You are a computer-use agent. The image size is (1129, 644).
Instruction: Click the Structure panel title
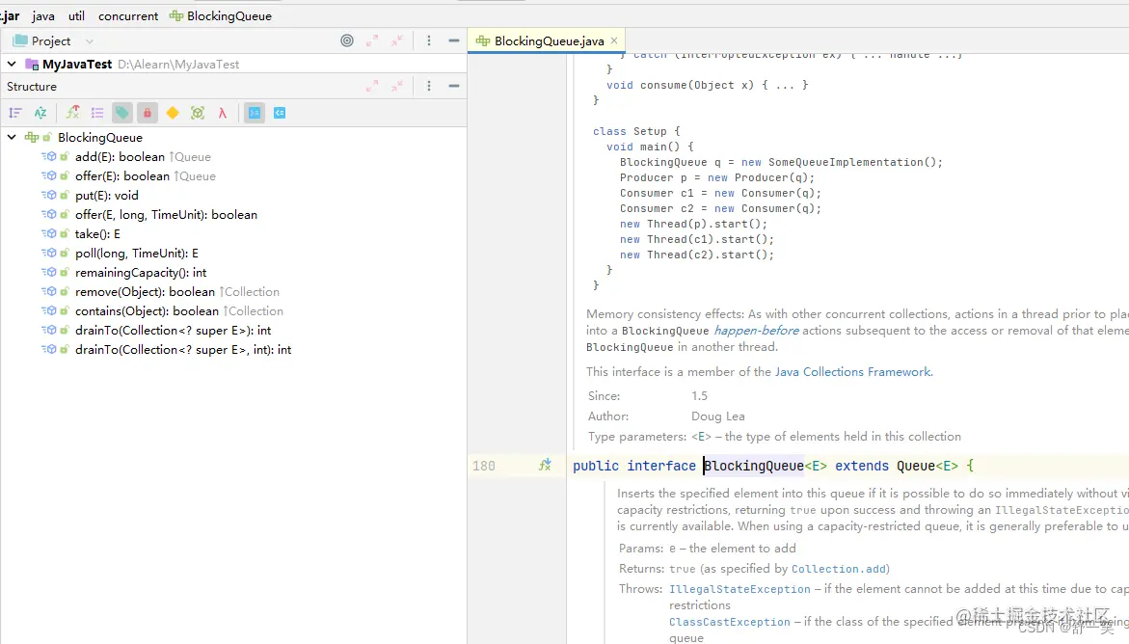click(x=32, y=87)
